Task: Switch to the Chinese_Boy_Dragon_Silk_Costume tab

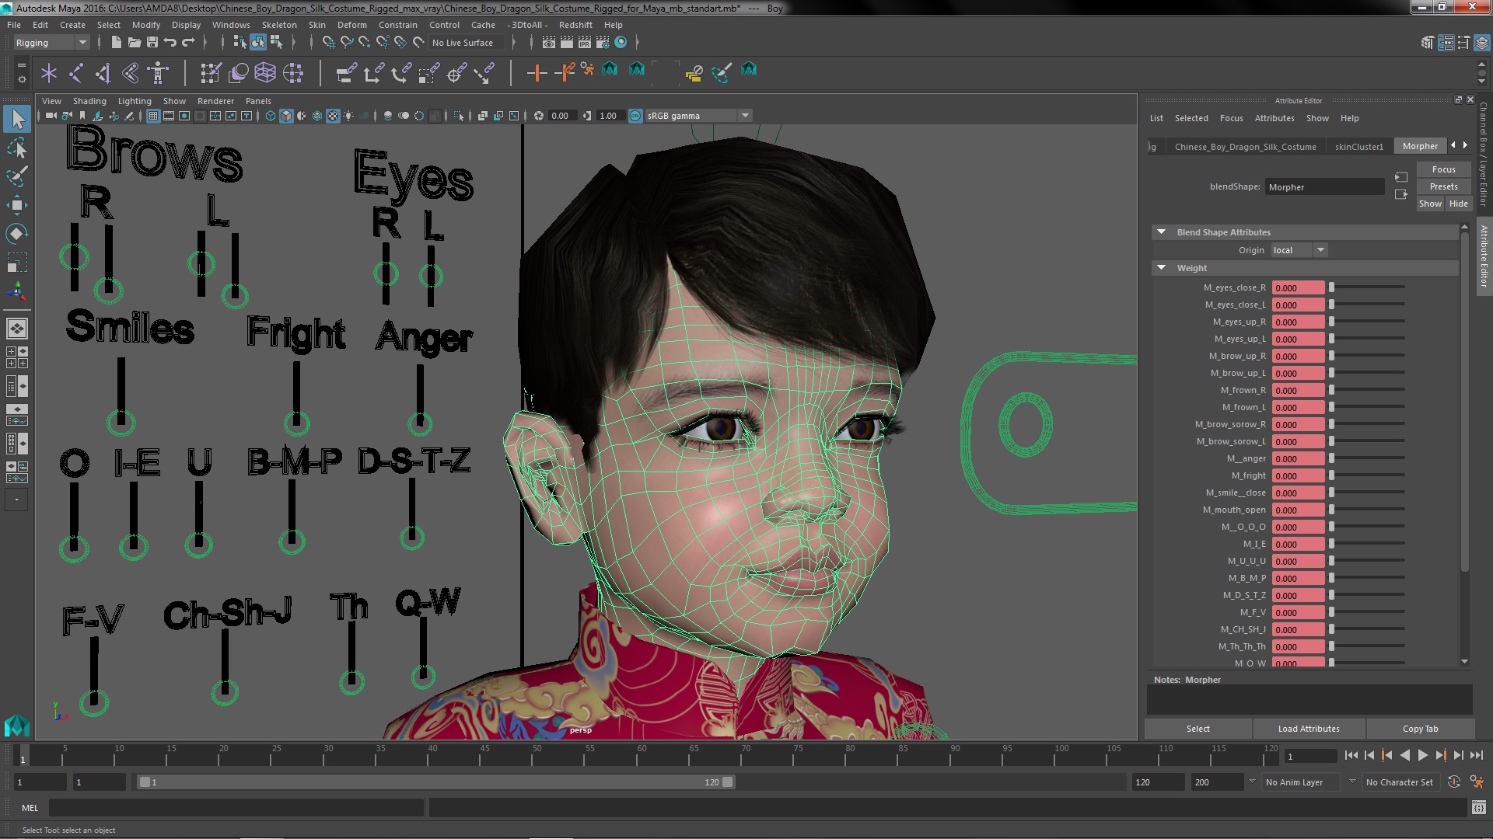Action: [x=1245, y=146]
